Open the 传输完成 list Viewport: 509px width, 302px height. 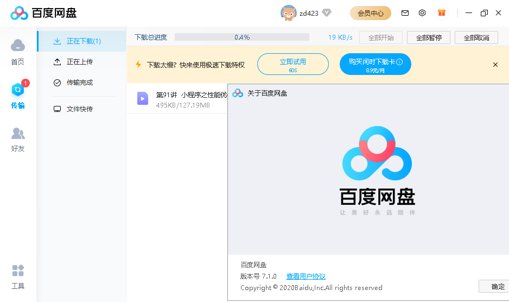[x=79, y=83]
